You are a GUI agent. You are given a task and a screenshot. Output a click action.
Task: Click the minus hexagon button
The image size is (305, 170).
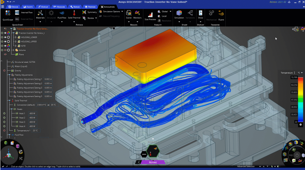[x=144, y=154]
